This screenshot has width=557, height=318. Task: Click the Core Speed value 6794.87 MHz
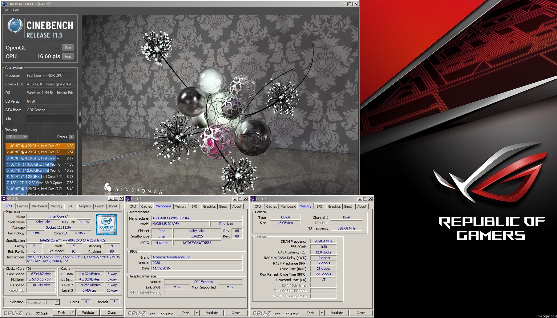[41, 274]
